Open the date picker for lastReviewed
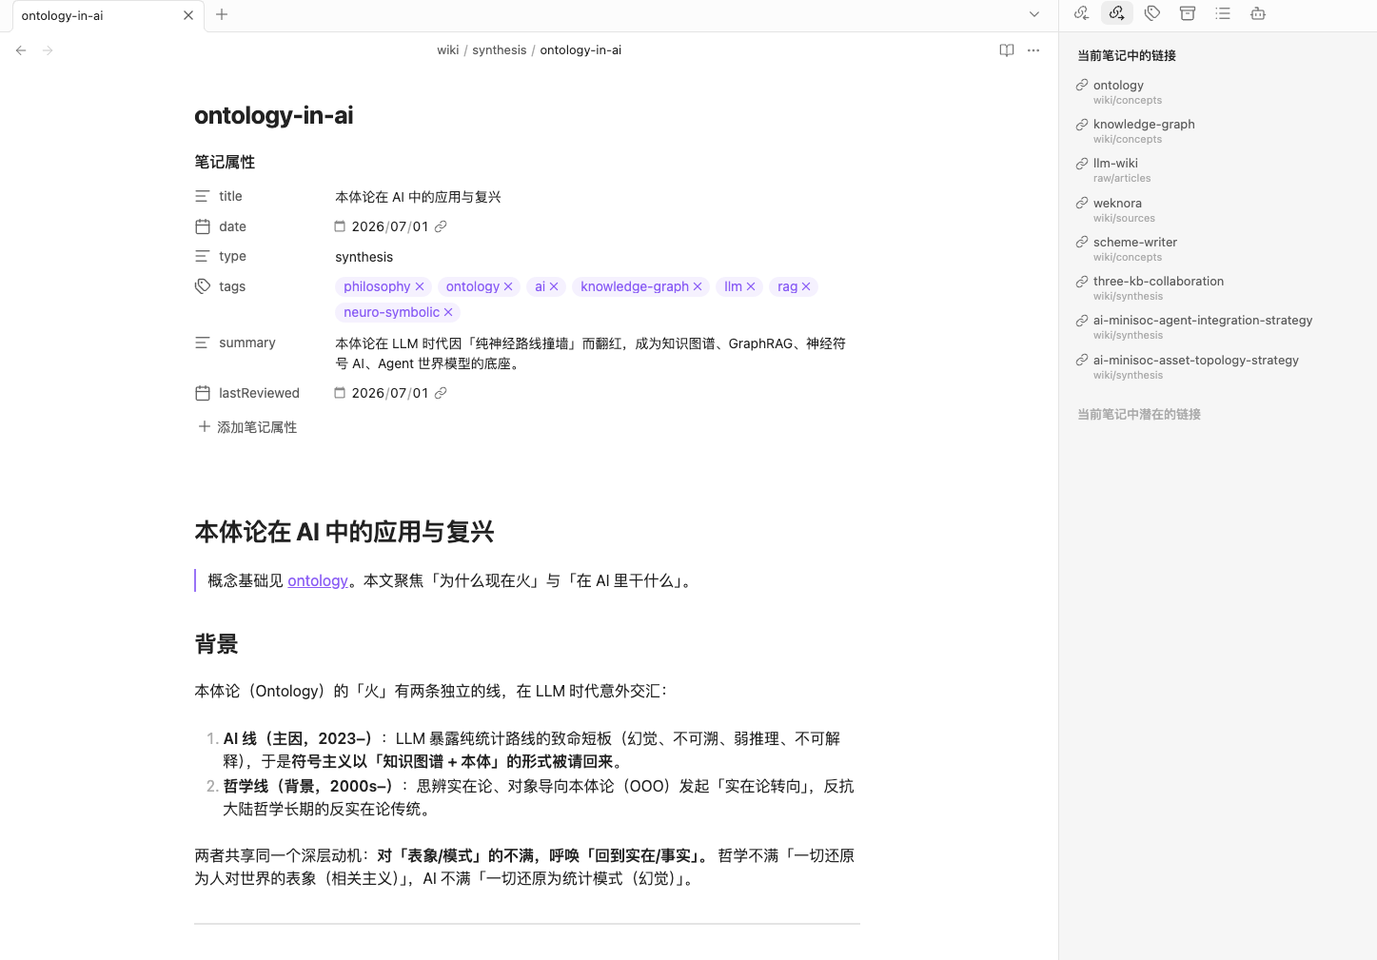This screenshot has width=1377, height=960. (340, 393)
